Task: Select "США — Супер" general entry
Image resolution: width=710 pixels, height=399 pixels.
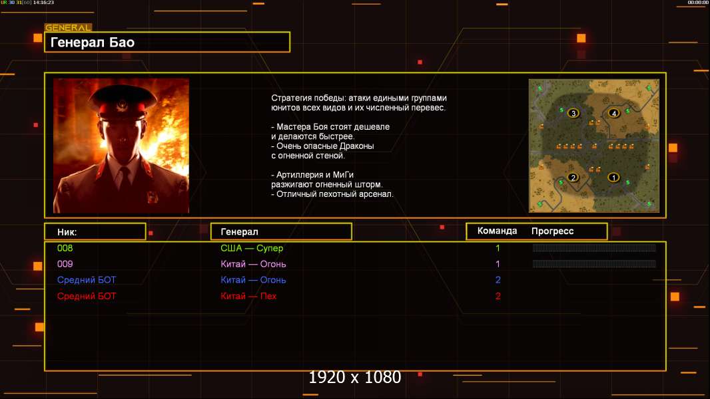Action: click(x=252, y=248)
